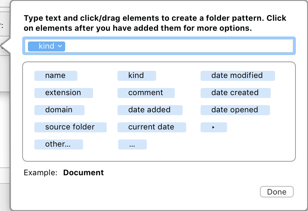Add the source folder token
The image size is (308, 211).
71,127
